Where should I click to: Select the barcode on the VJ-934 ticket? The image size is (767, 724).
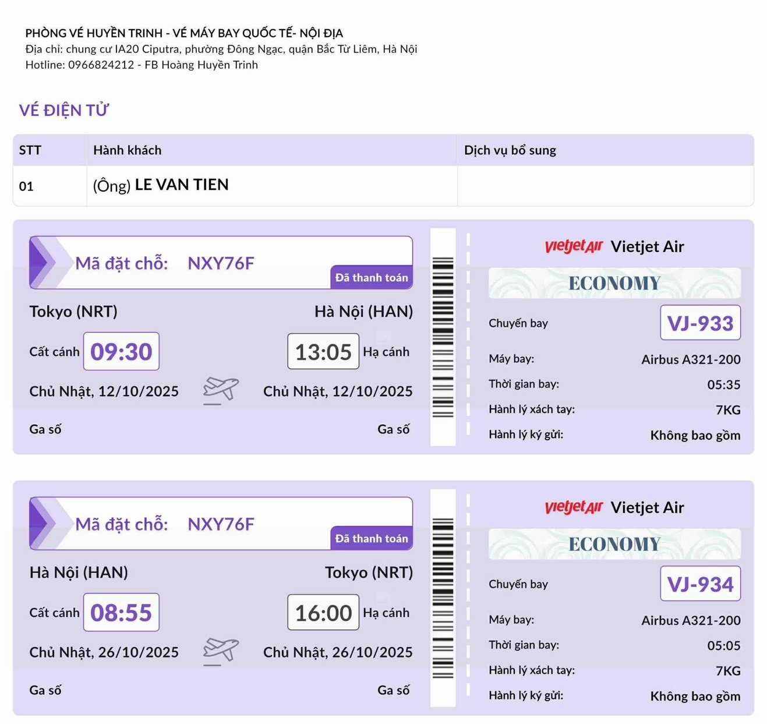click(x=443, y=598)
